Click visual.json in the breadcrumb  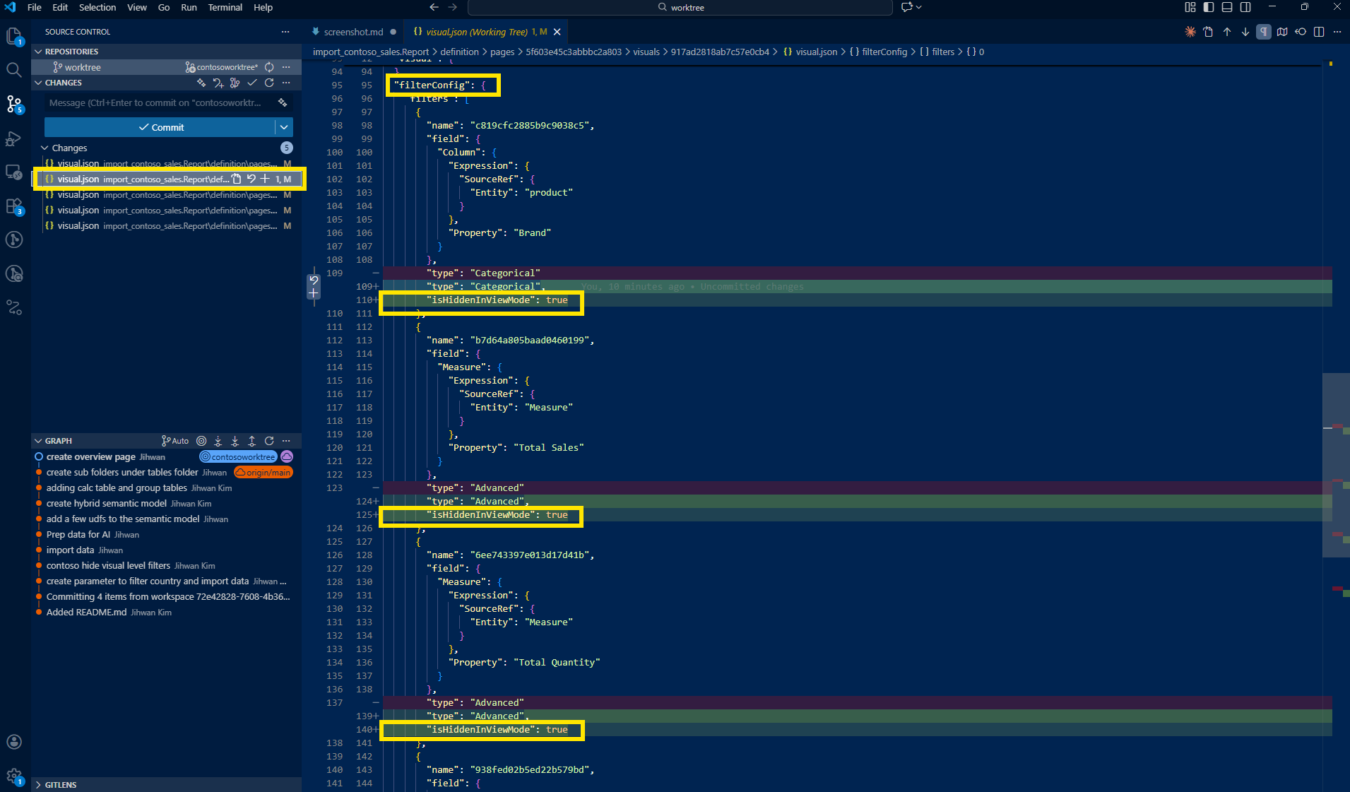(x=816, y=52)
